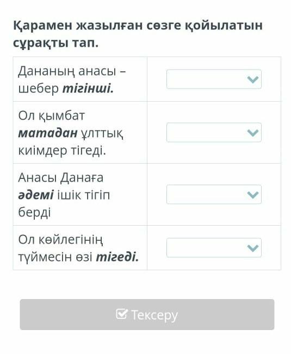Viewport: 291px width, 354px height.
Task: Click the sentence starting 'Анасы Данаға'
Action: (64, 195)
